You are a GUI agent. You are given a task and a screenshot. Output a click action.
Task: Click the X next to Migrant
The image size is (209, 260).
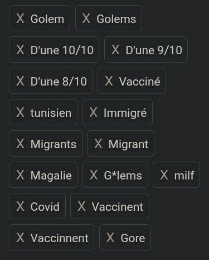[98, 144]
